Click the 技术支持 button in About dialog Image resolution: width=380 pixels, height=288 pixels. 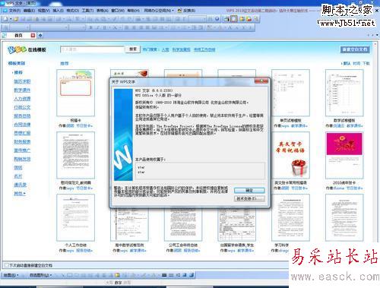[x=249, y=198]
